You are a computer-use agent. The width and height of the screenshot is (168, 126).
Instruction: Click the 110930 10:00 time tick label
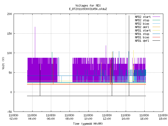click(88, 117)
